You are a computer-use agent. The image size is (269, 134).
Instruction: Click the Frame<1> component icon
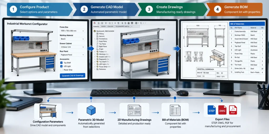[97, 52]
